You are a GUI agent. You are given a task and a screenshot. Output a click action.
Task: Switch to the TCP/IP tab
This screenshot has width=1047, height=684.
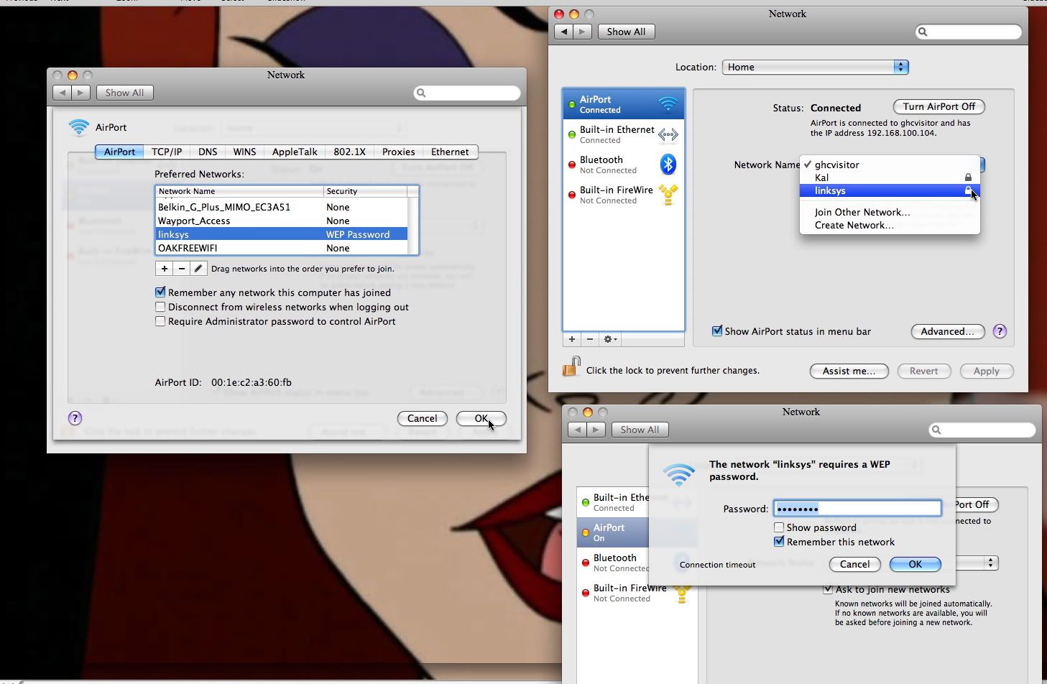[x=167, y=152]
